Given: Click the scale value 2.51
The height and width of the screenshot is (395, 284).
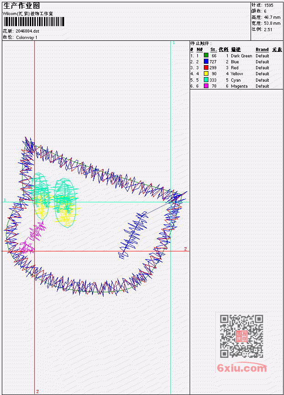Looking at the screenshot, I should pyautogui.click(x=268, y=29).
